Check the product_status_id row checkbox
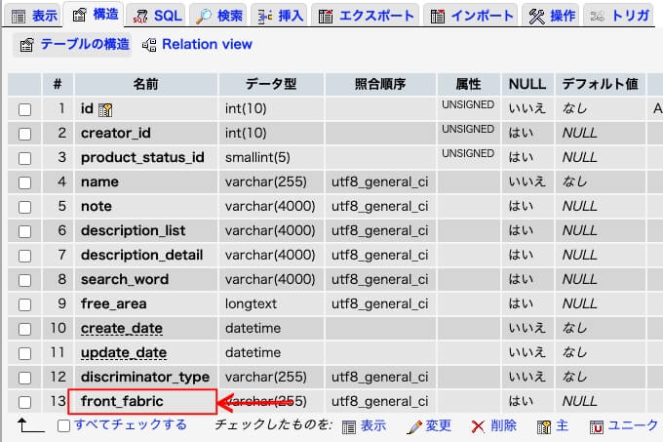Viewport: 663px width, 442px height. pos(25,159)
